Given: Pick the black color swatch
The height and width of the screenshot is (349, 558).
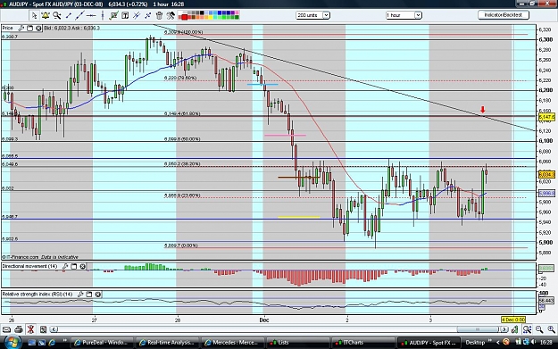Looking at the screenshot, I should click(202, 13).
